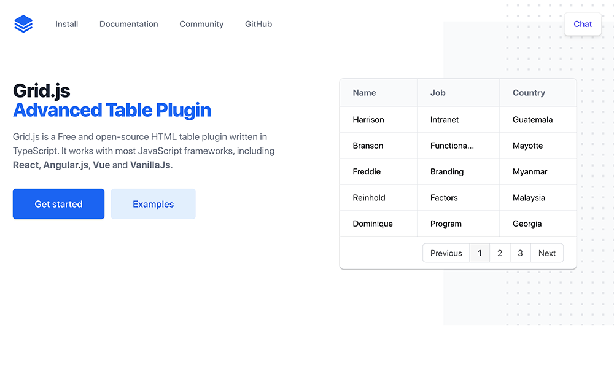Visit the Community section
The height and width of the screenshot is (384, 614).
(201, 24)
